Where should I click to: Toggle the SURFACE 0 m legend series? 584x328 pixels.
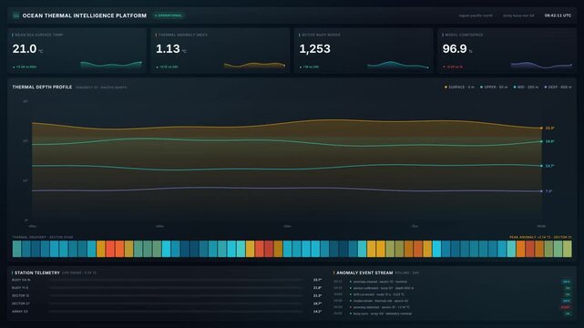(x=459, y=87)
